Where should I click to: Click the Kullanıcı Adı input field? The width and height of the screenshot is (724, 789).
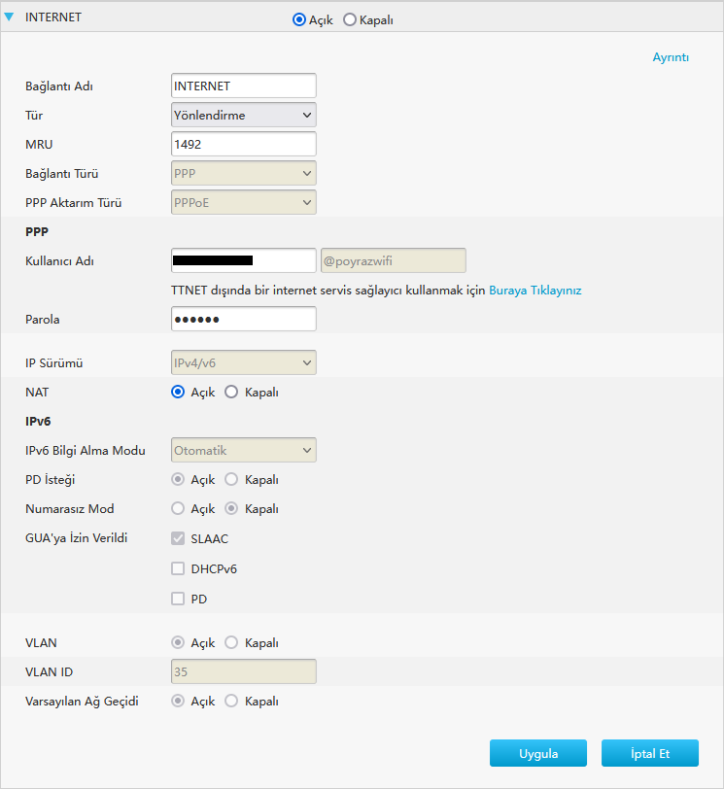pyautogui.click(x=244, y=260)
